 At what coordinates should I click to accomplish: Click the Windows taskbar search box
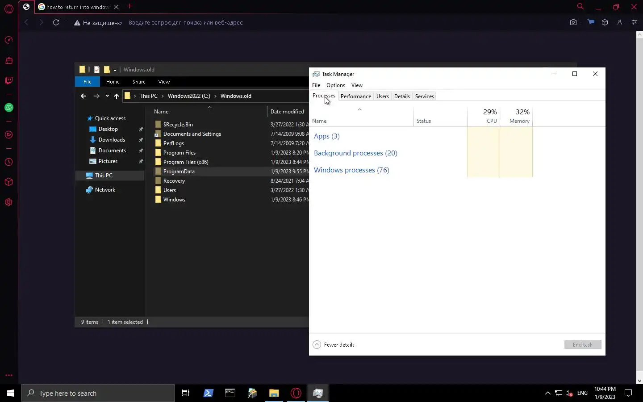pyautogui.click(x=98, y=393)
